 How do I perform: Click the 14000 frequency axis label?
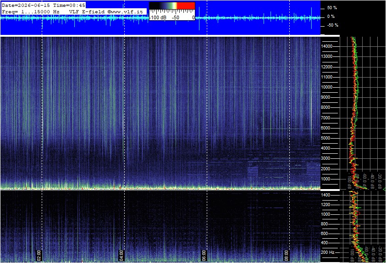tap(327, 46)
